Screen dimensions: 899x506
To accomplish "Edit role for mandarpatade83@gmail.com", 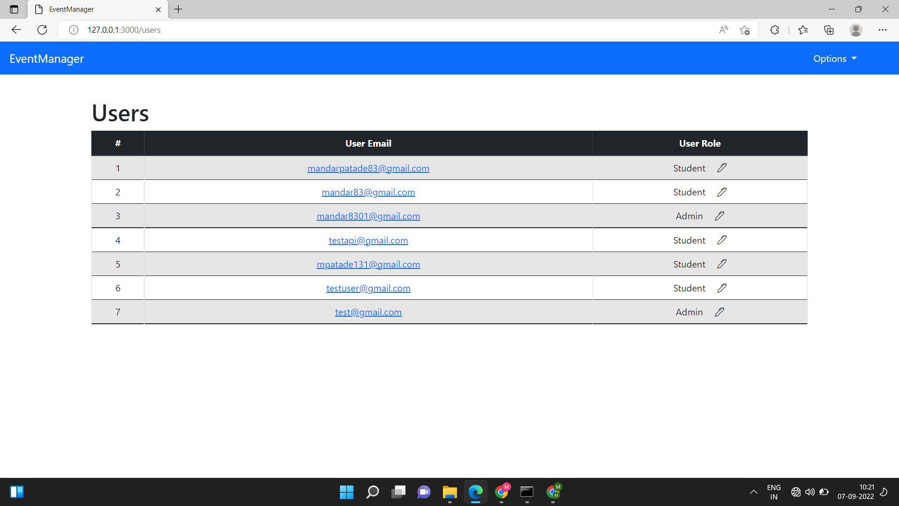I will [x=722, y=168].
